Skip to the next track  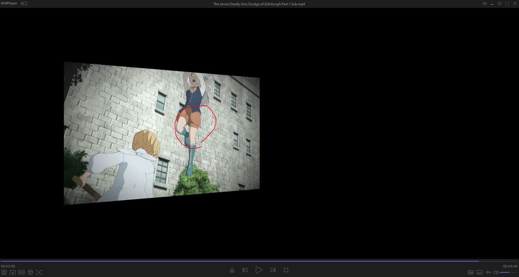273,270
